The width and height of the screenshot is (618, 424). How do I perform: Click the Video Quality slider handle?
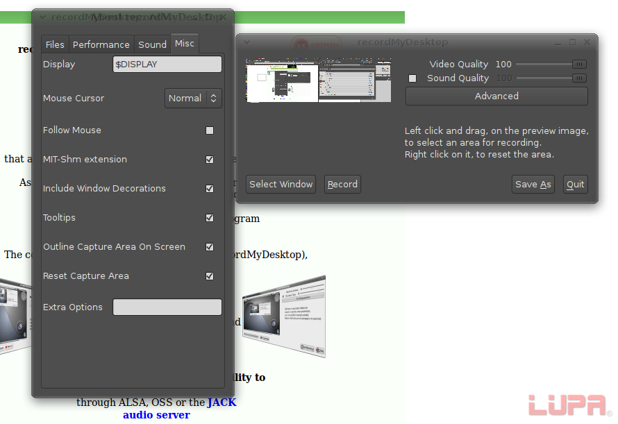click(x=579, y=65)
